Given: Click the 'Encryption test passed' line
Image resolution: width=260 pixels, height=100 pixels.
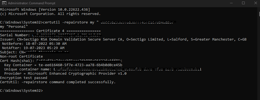Looking at the screenshot, I should pyautogui.click(x=24, y=78).
